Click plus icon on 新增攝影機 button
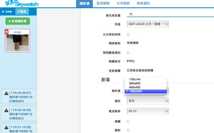Image resolution: width=214 pixels, height=133 pixels. pos(14,21)
